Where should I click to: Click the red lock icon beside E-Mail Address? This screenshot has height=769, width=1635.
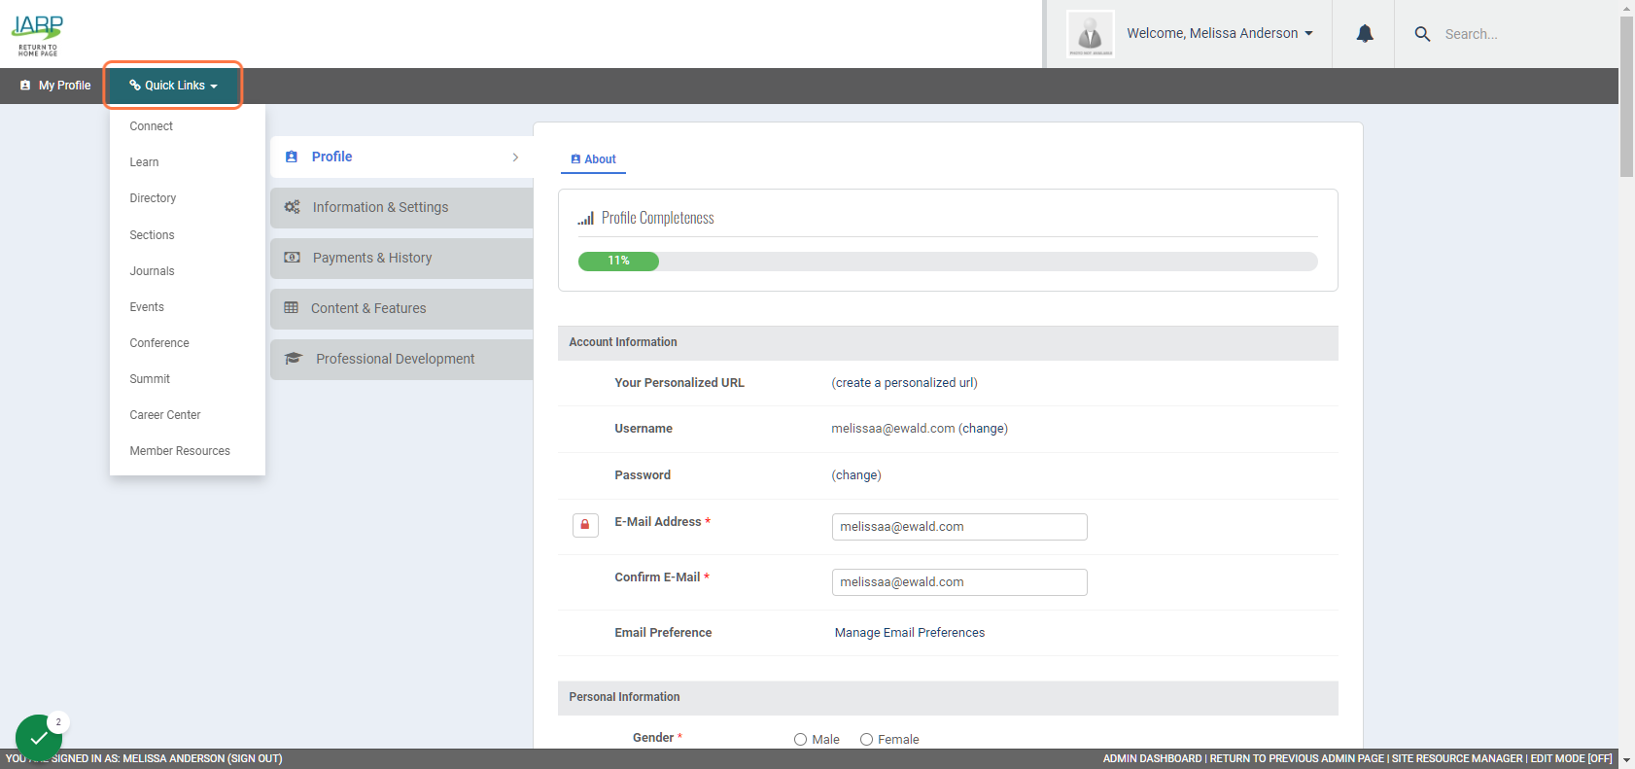[x=585, y=525]
